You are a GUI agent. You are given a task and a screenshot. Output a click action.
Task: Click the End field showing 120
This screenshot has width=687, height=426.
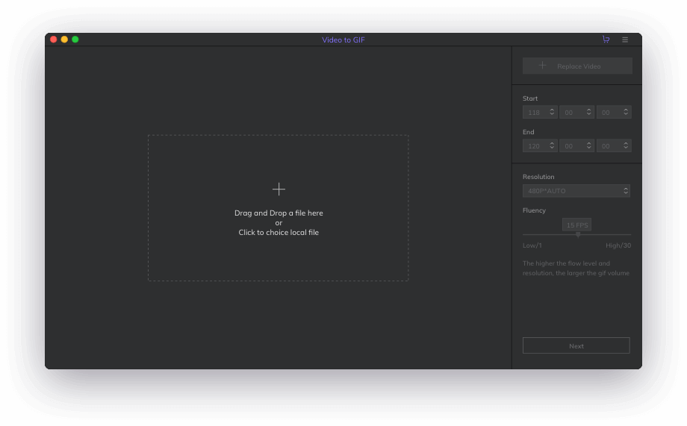[x=535, y=146]
